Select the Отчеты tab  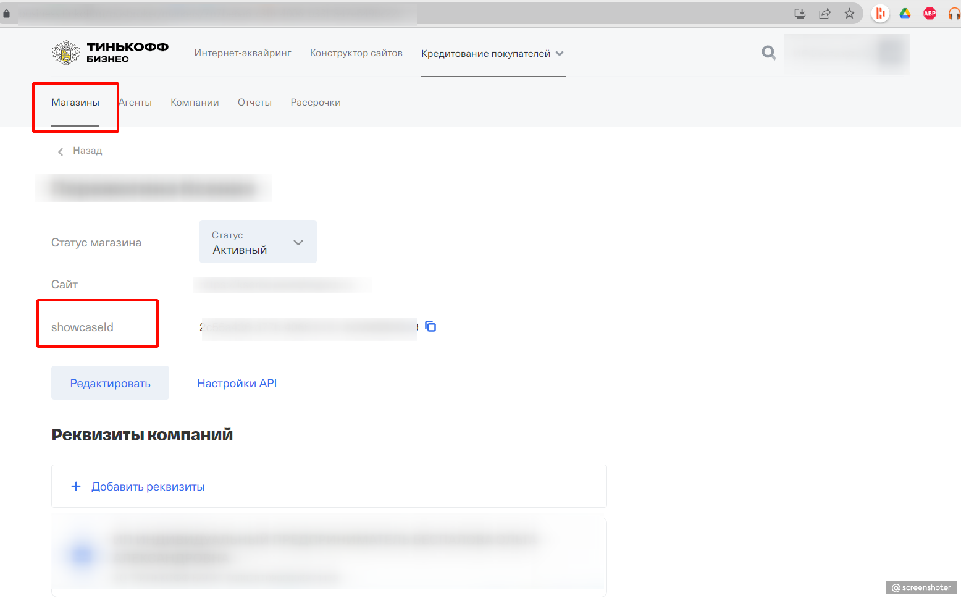pos(254,103)
